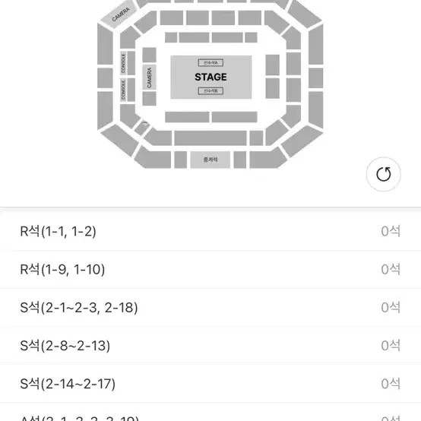Choose the S석(2-14~2-17) seat grade
The height and width of the screenshot is (421, 421).
(210, 384)
